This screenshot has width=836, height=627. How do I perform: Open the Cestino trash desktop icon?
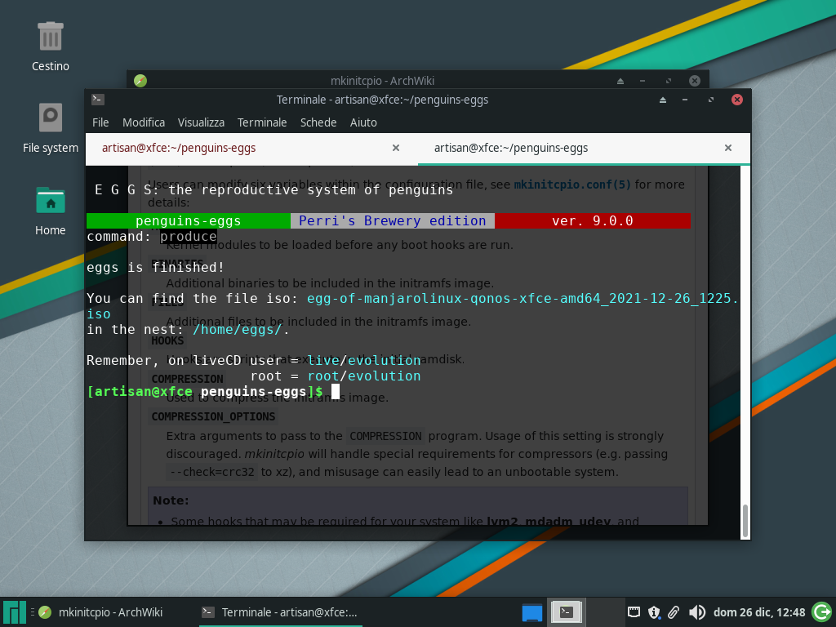point(50,47)
